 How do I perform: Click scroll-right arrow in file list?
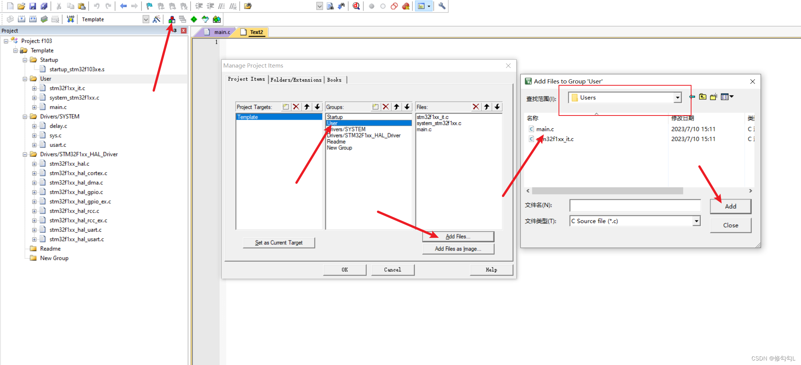(x=750, y=191)
